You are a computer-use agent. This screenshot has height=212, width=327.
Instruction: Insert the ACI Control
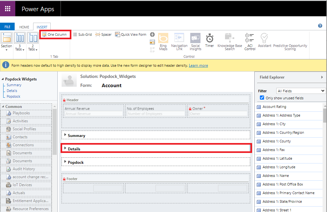click(x=250, y=42)
